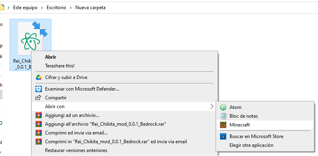Open file with Minecraft

pos(265,125)
